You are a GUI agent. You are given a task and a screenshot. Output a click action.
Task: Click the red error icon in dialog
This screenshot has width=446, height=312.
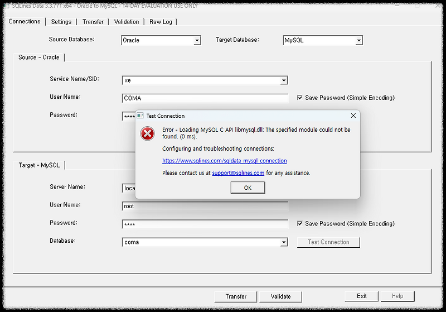[147, 133]
